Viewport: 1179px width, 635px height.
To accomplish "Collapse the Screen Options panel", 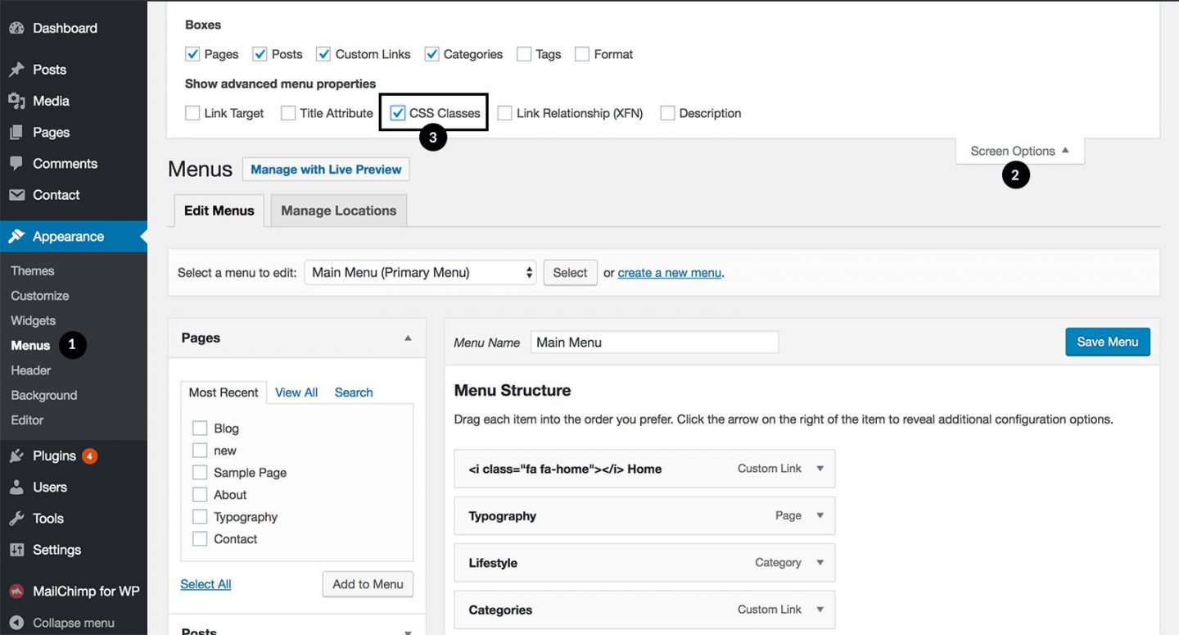I will coord(1019,151).
